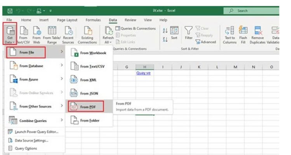The width and height of the screenshot is (291, 155).
Task: Click From Table/Range ribbon icon
Action: 52,35
